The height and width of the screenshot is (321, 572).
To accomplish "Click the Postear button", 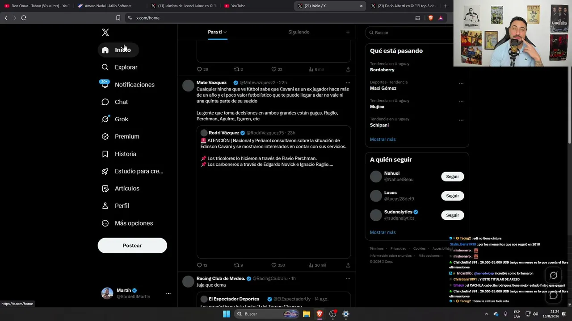I will [132, 246].
